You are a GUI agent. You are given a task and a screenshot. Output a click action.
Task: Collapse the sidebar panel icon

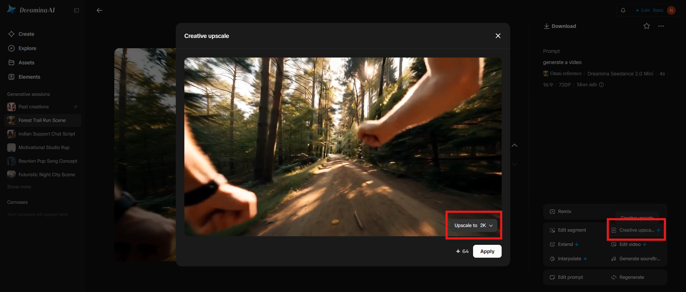[76, 10]
